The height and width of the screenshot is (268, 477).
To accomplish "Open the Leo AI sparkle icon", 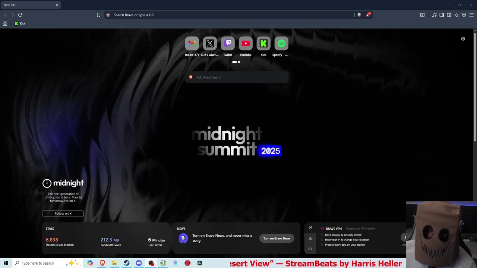I will pyautogui.click(x=457, y=15).
